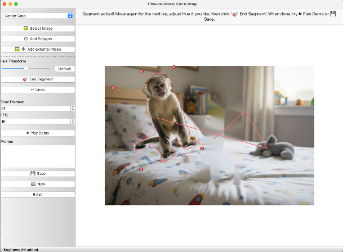Click the icon on the New button
Image resolution: width=343 pixels, height=252 pixels.
pos(33,184)
